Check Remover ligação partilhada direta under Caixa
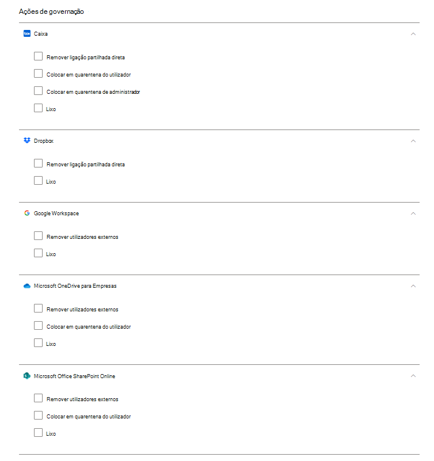The width and height of the screenshot is (434, 461). (x=38, y=56)
